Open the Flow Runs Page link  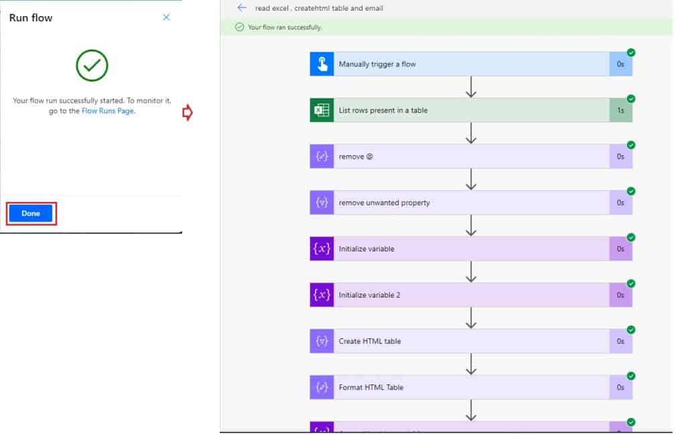(108, 111)
